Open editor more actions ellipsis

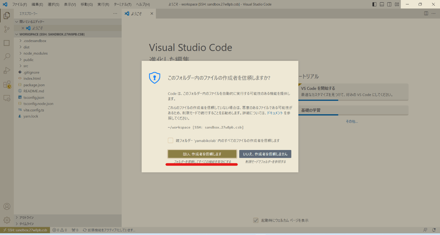click(x=434, y=13)
